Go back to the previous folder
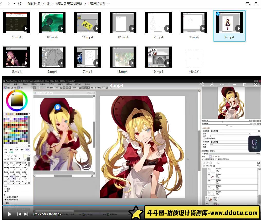 pos(1,4)
